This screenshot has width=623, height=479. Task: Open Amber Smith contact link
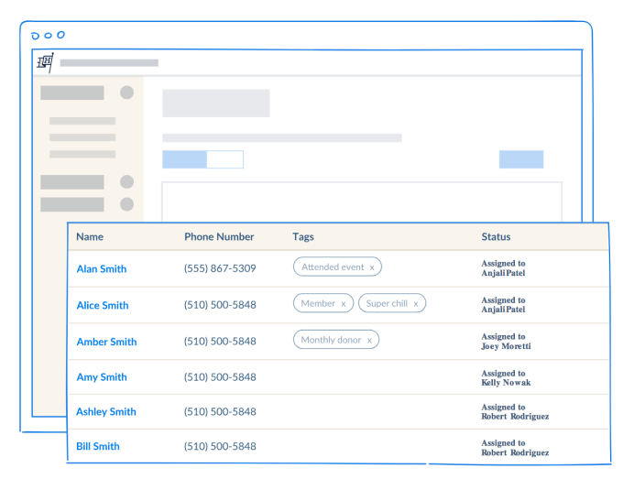coord(106,342)
